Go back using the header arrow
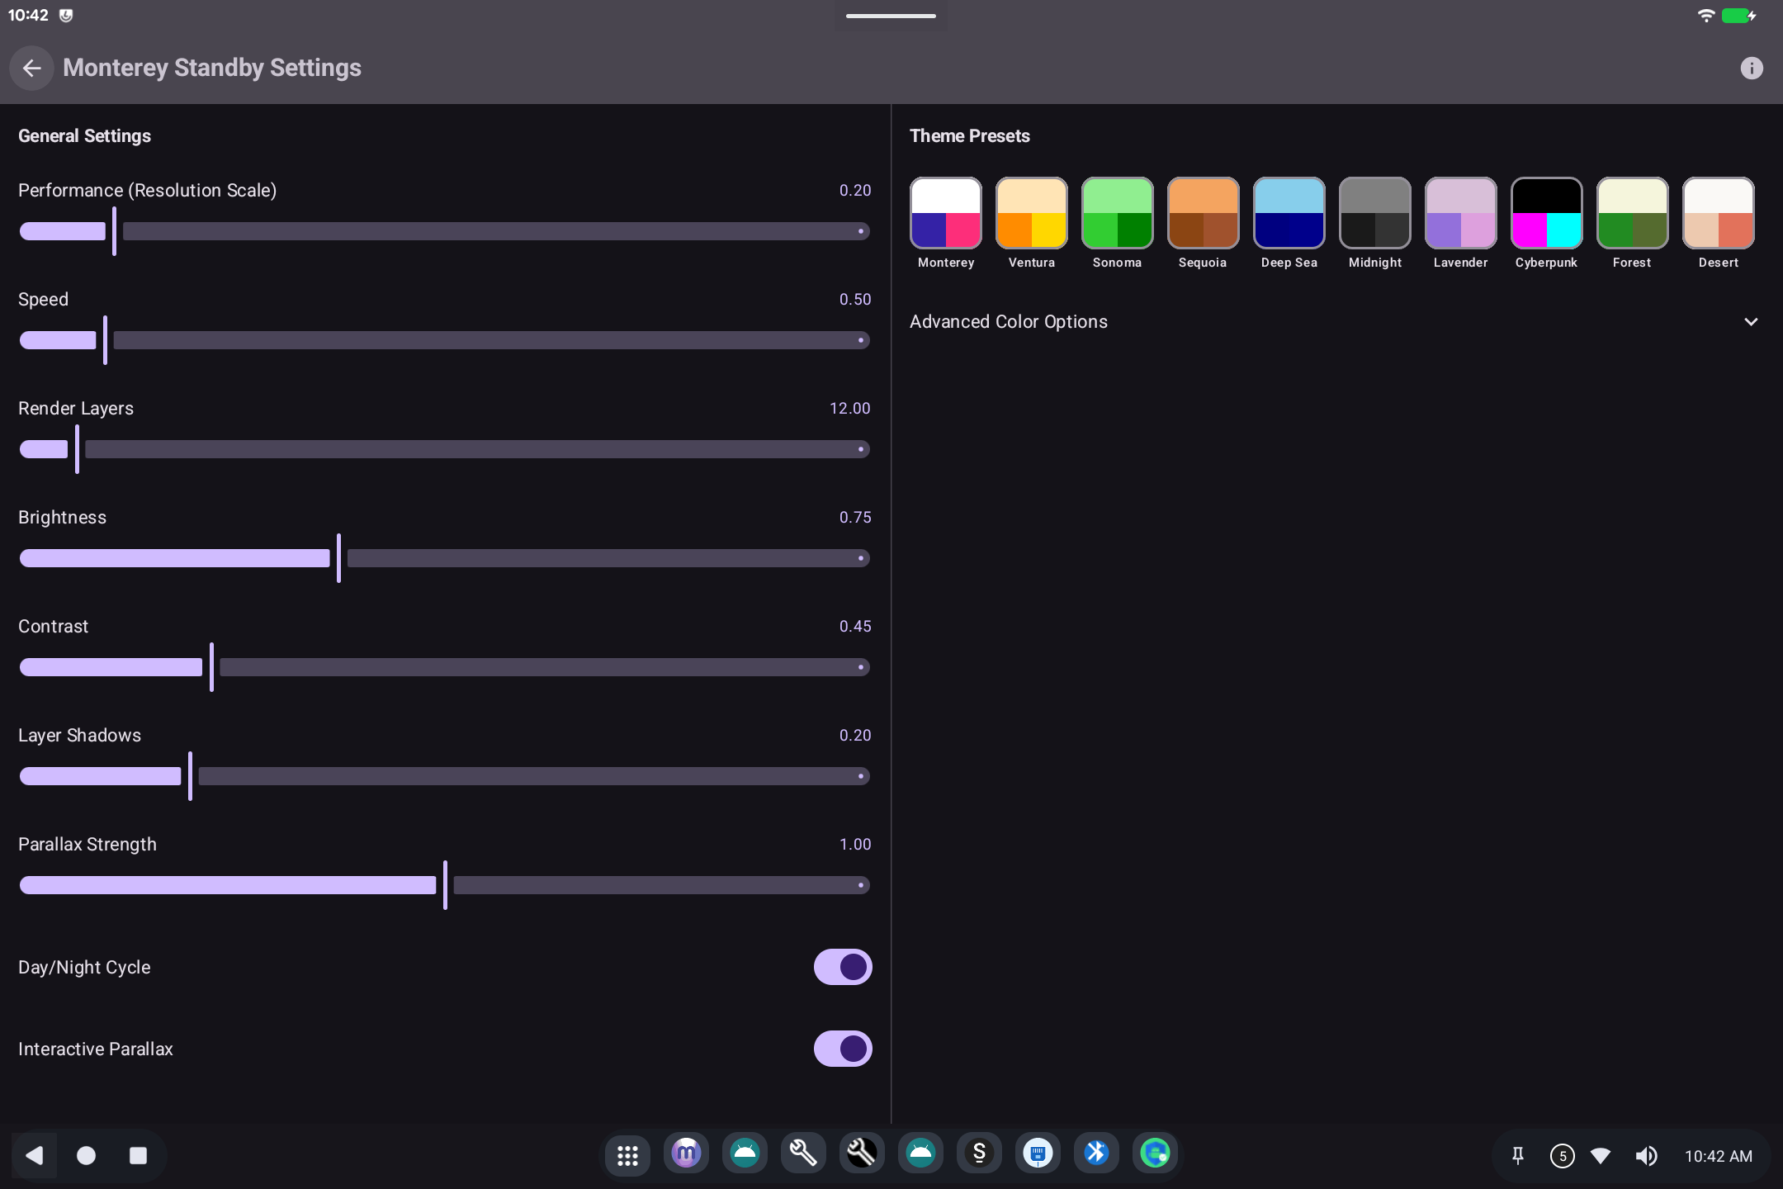The height and width of the screenshot is (1189, 1783). (32, 68)
